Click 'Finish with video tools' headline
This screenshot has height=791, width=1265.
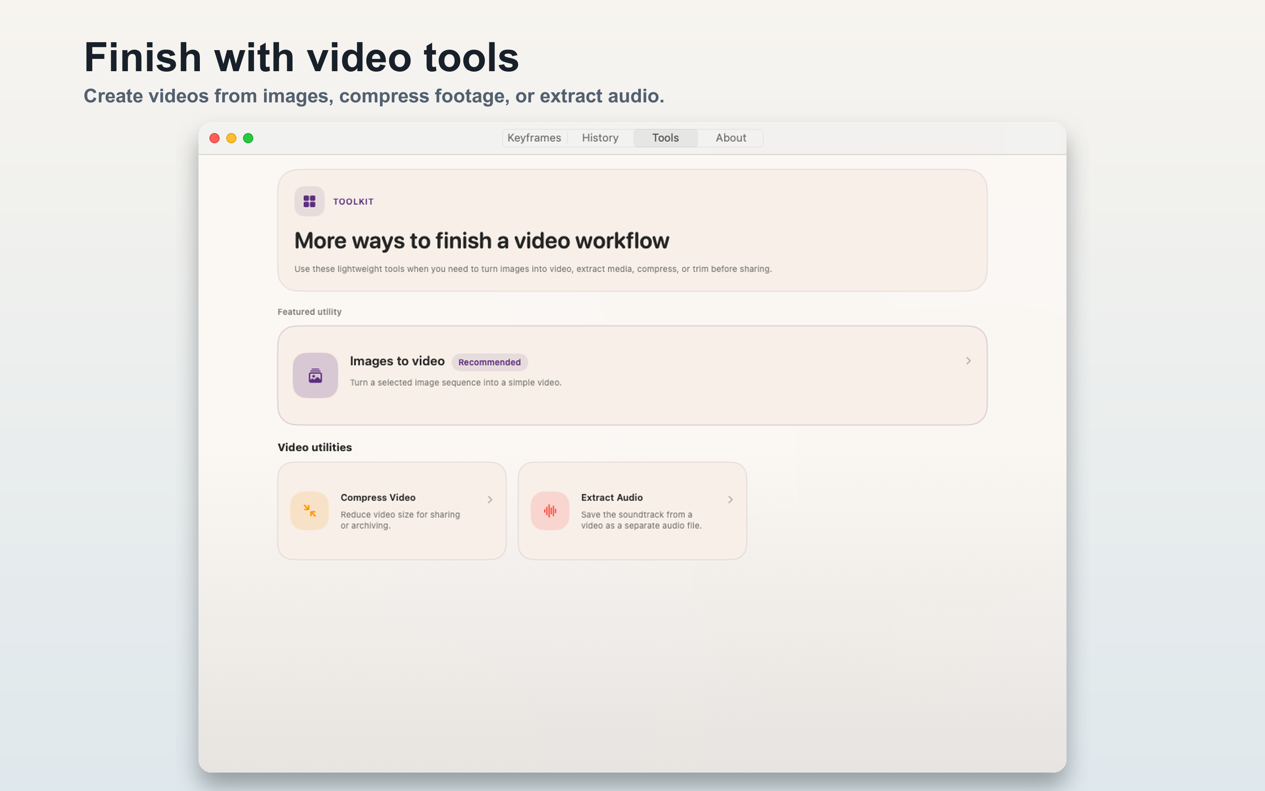pyautogui.click(x=302, y=58)
